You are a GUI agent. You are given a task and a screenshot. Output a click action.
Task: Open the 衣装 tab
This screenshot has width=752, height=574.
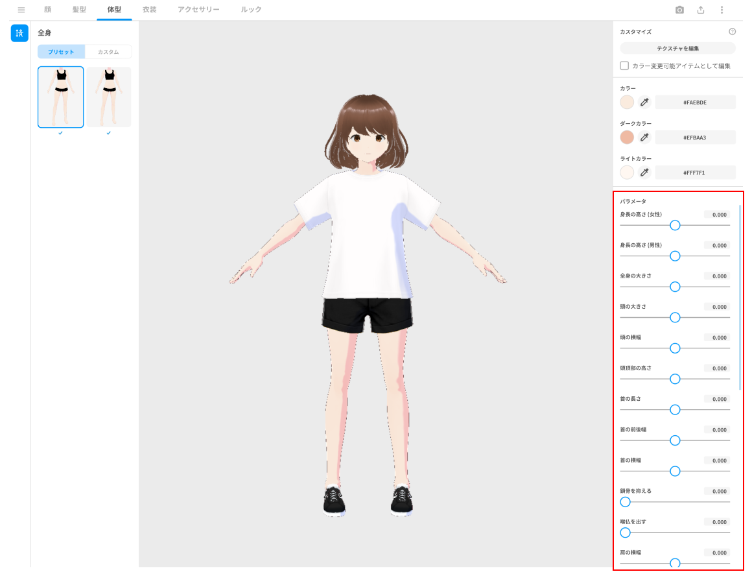point(150,10)
